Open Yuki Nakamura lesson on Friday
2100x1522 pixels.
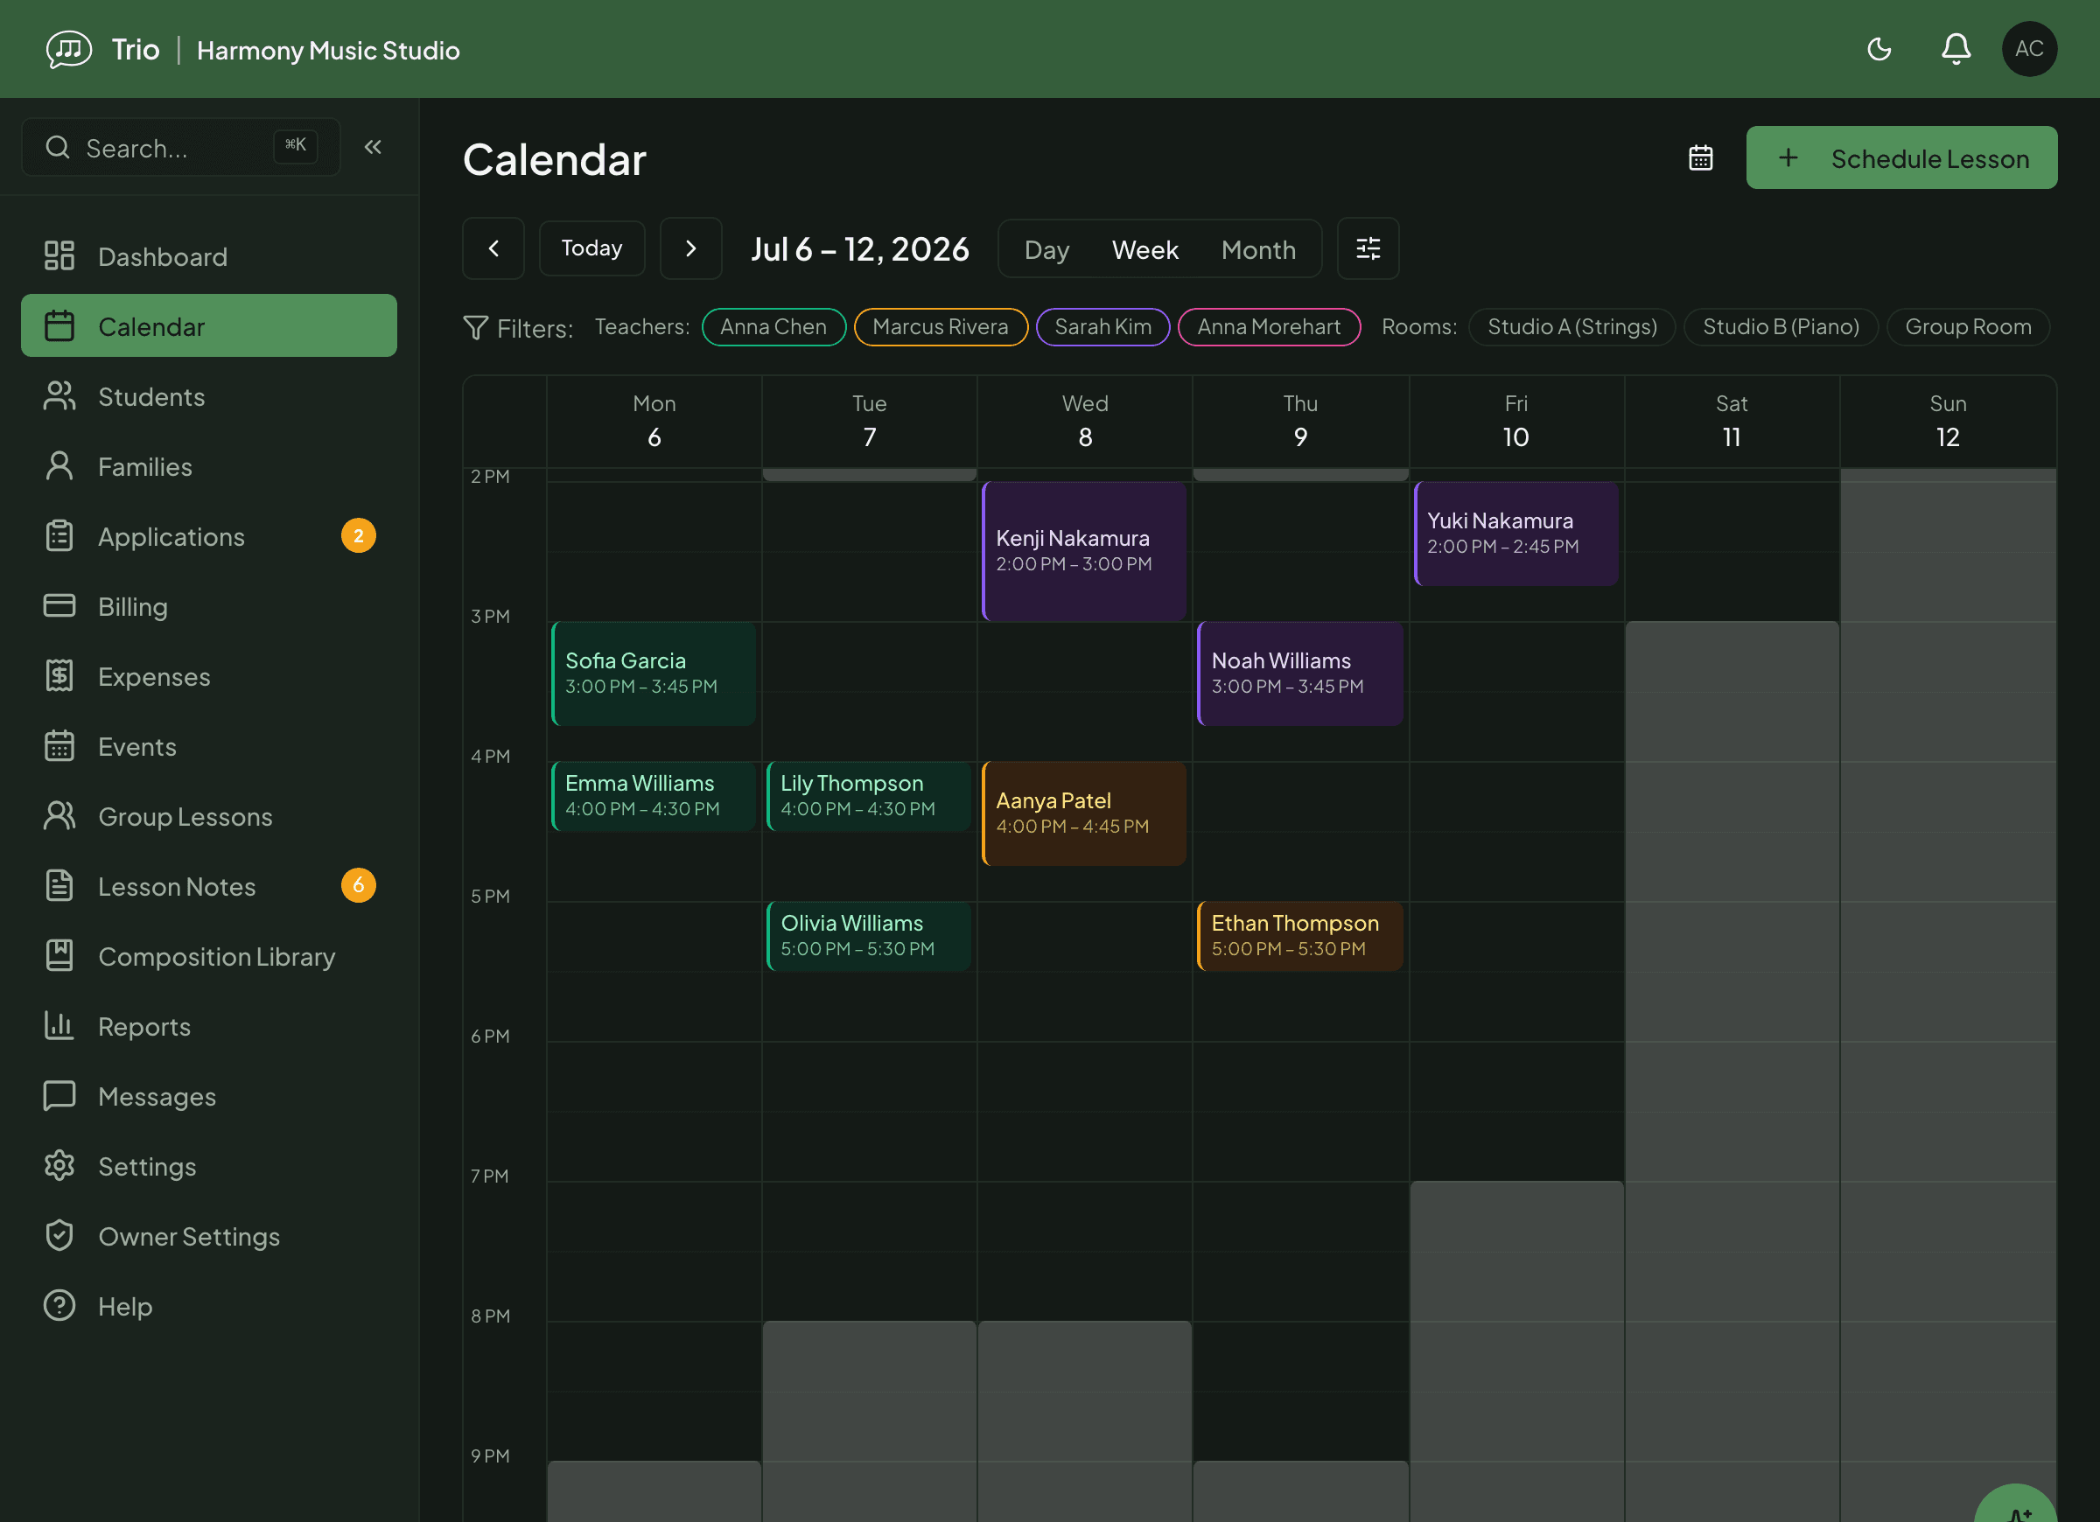point(1516,534)
